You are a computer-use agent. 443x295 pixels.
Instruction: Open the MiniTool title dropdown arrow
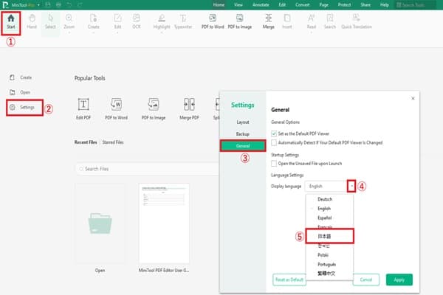[x=38, y=5]
